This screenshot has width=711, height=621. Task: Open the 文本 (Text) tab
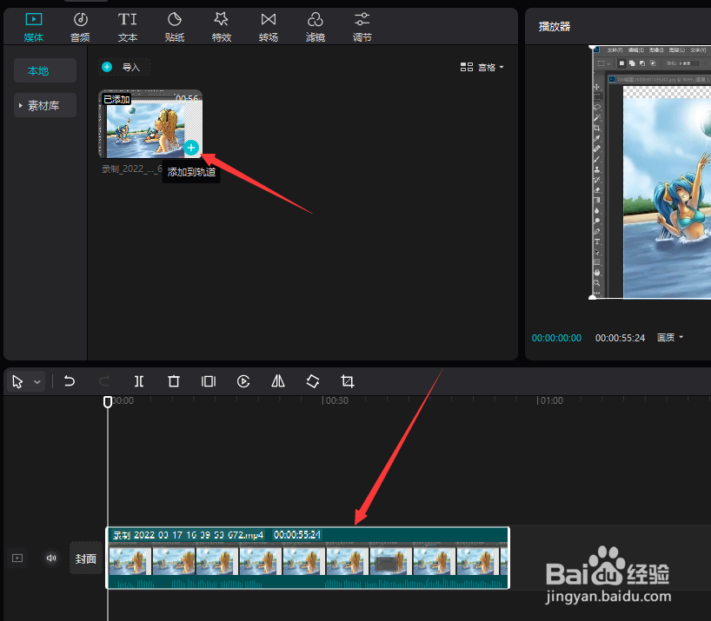(x=128, y=28)
